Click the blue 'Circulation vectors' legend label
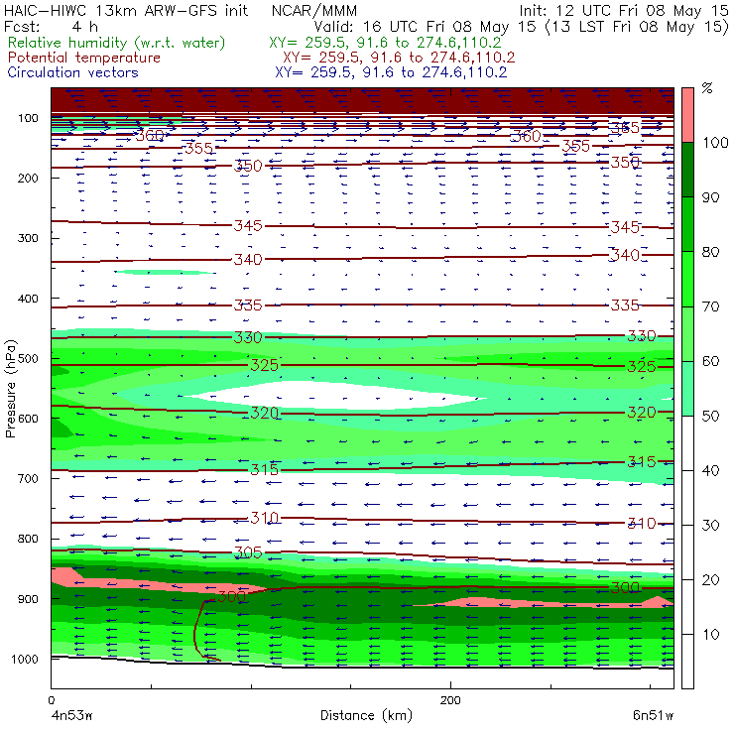This screenshot has width=734, height=734. (72, 72)
